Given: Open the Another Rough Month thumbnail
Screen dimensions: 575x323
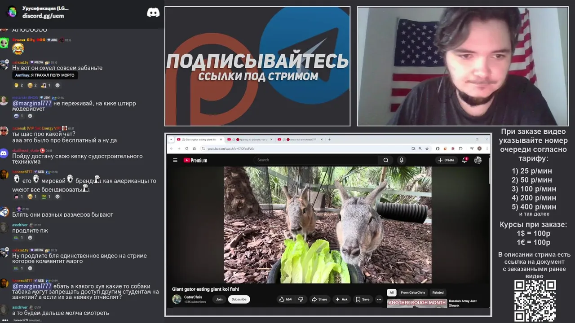Looking at the screenshot, I should [x=417, y=303].
